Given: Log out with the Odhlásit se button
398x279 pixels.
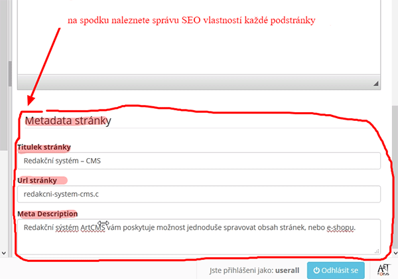Looking at the screenshot, I should tap(336, 270).
